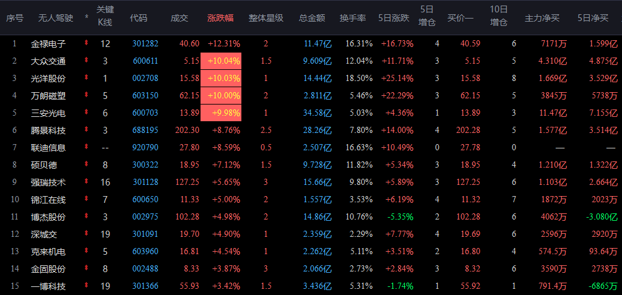Screen dimensions: 622x295
Task: Click the green -5.35% five-day change
Action: point(400,217)
